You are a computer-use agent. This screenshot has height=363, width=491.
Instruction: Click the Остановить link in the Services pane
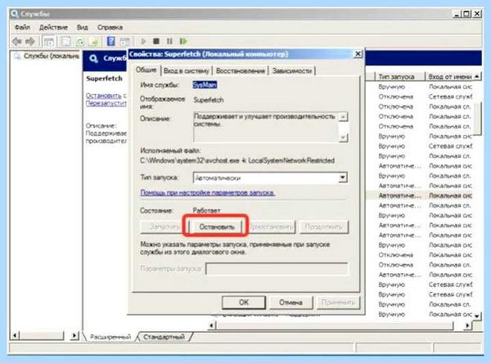click(103, 96)
